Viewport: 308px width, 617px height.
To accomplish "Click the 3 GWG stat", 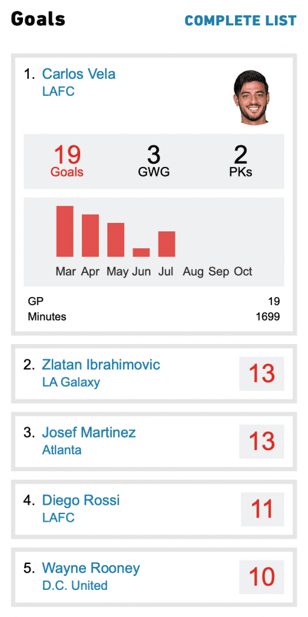I will click(154, 161).
